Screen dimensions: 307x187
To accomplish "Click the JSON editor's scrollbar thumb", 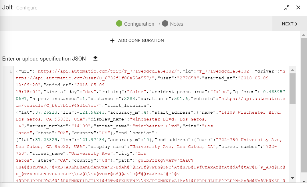I will [292, 89].
